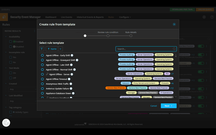Viewport: 216px width, 135px height.
Task: Click info icon beside Appliance Database Down
Action: 73,93
